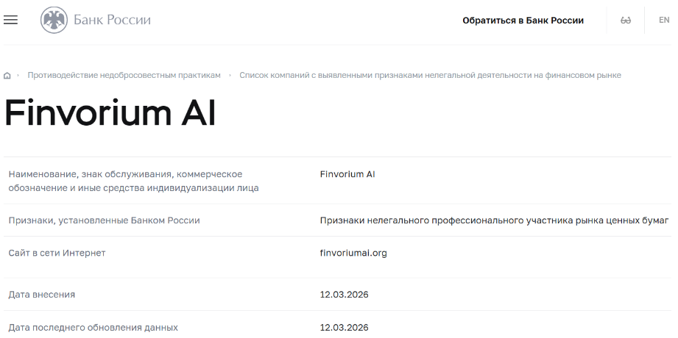
Task: Select the finvoriumai.org website value
Action: click(353, 253)
